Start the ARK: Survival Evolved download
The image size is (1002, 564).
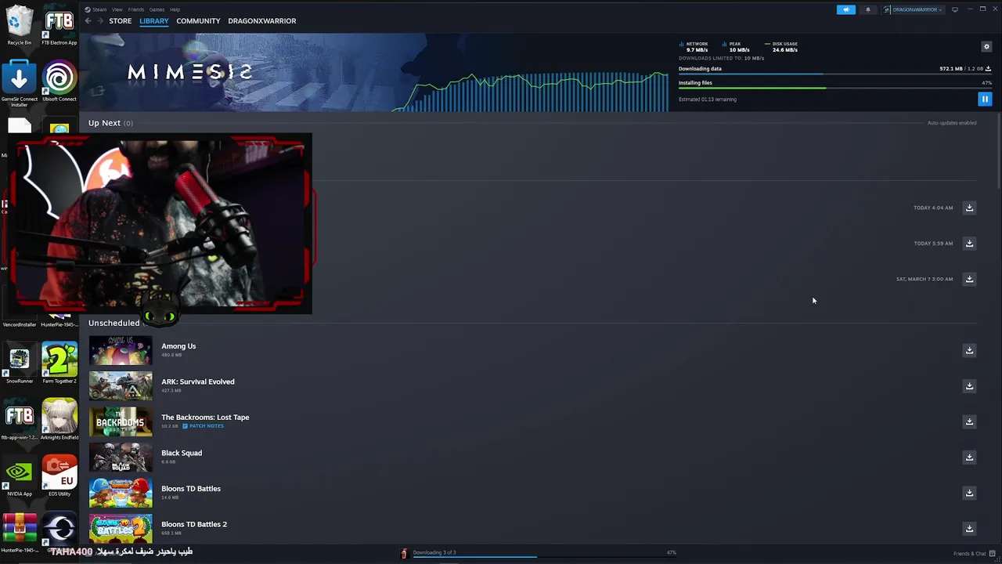click(x=969, y=385)
